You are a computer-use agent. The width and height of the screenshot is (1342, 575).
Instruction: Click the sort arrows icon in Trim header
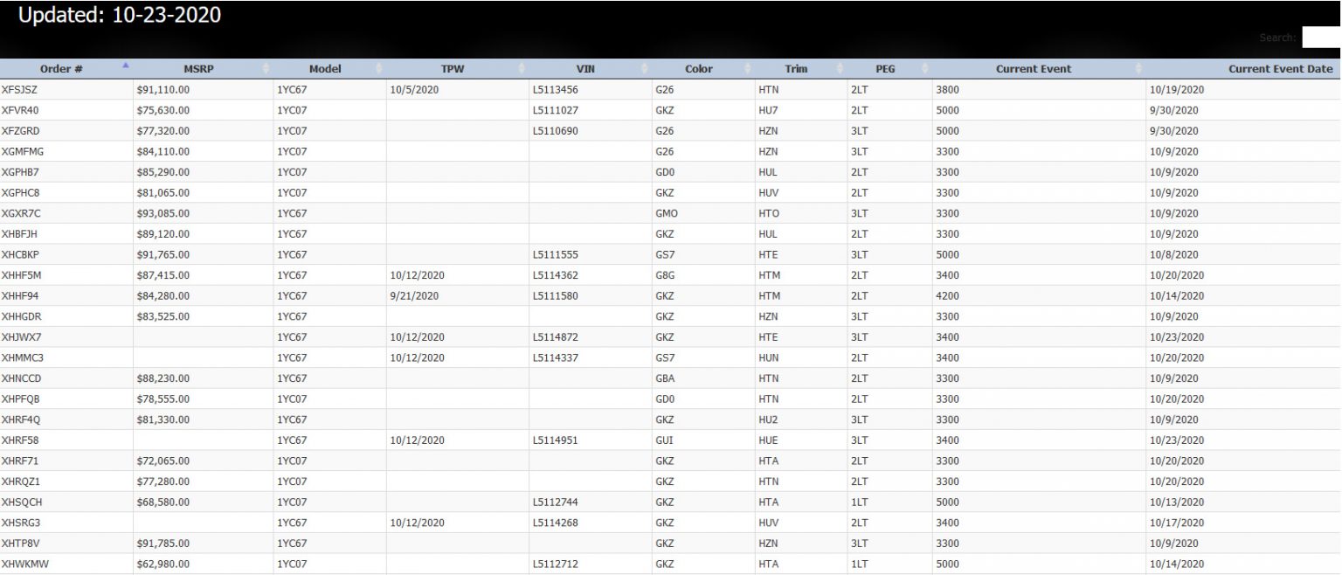pyautogui.click(x=840, y=69)
